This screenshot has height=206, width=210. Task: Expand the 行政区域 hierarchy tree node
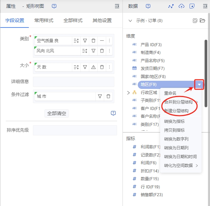[128, 92]
